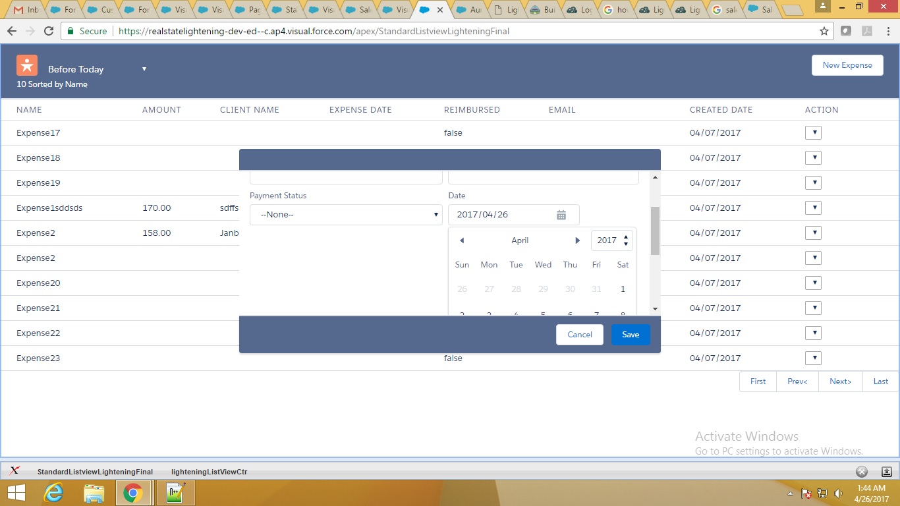Open the list view selector dropdown arrow

144,69
